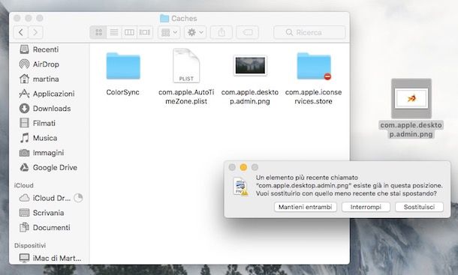
Task: Open martina home folder in sidebar
Action: click(39, 79)
